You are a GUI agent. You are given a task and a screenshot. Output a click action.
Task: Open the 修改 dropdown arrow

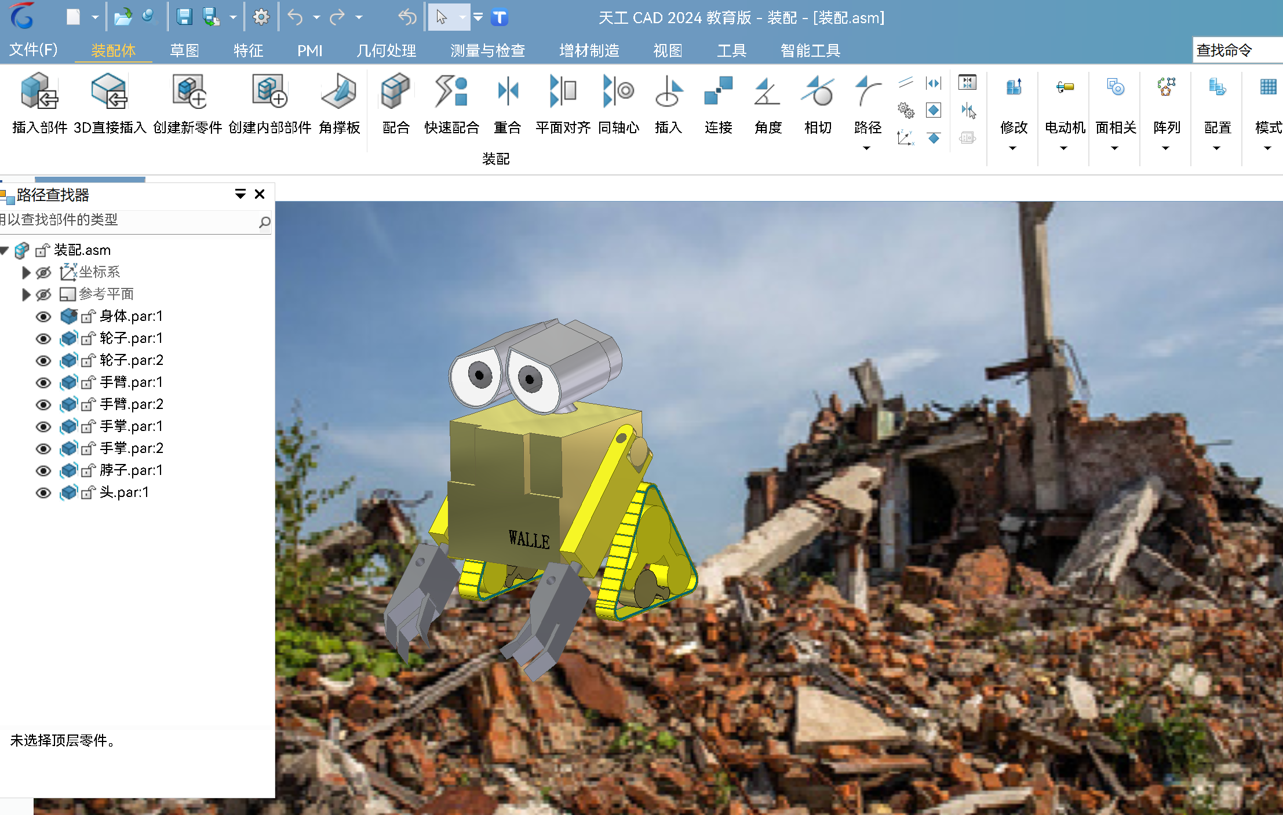tap(1013, 148)
